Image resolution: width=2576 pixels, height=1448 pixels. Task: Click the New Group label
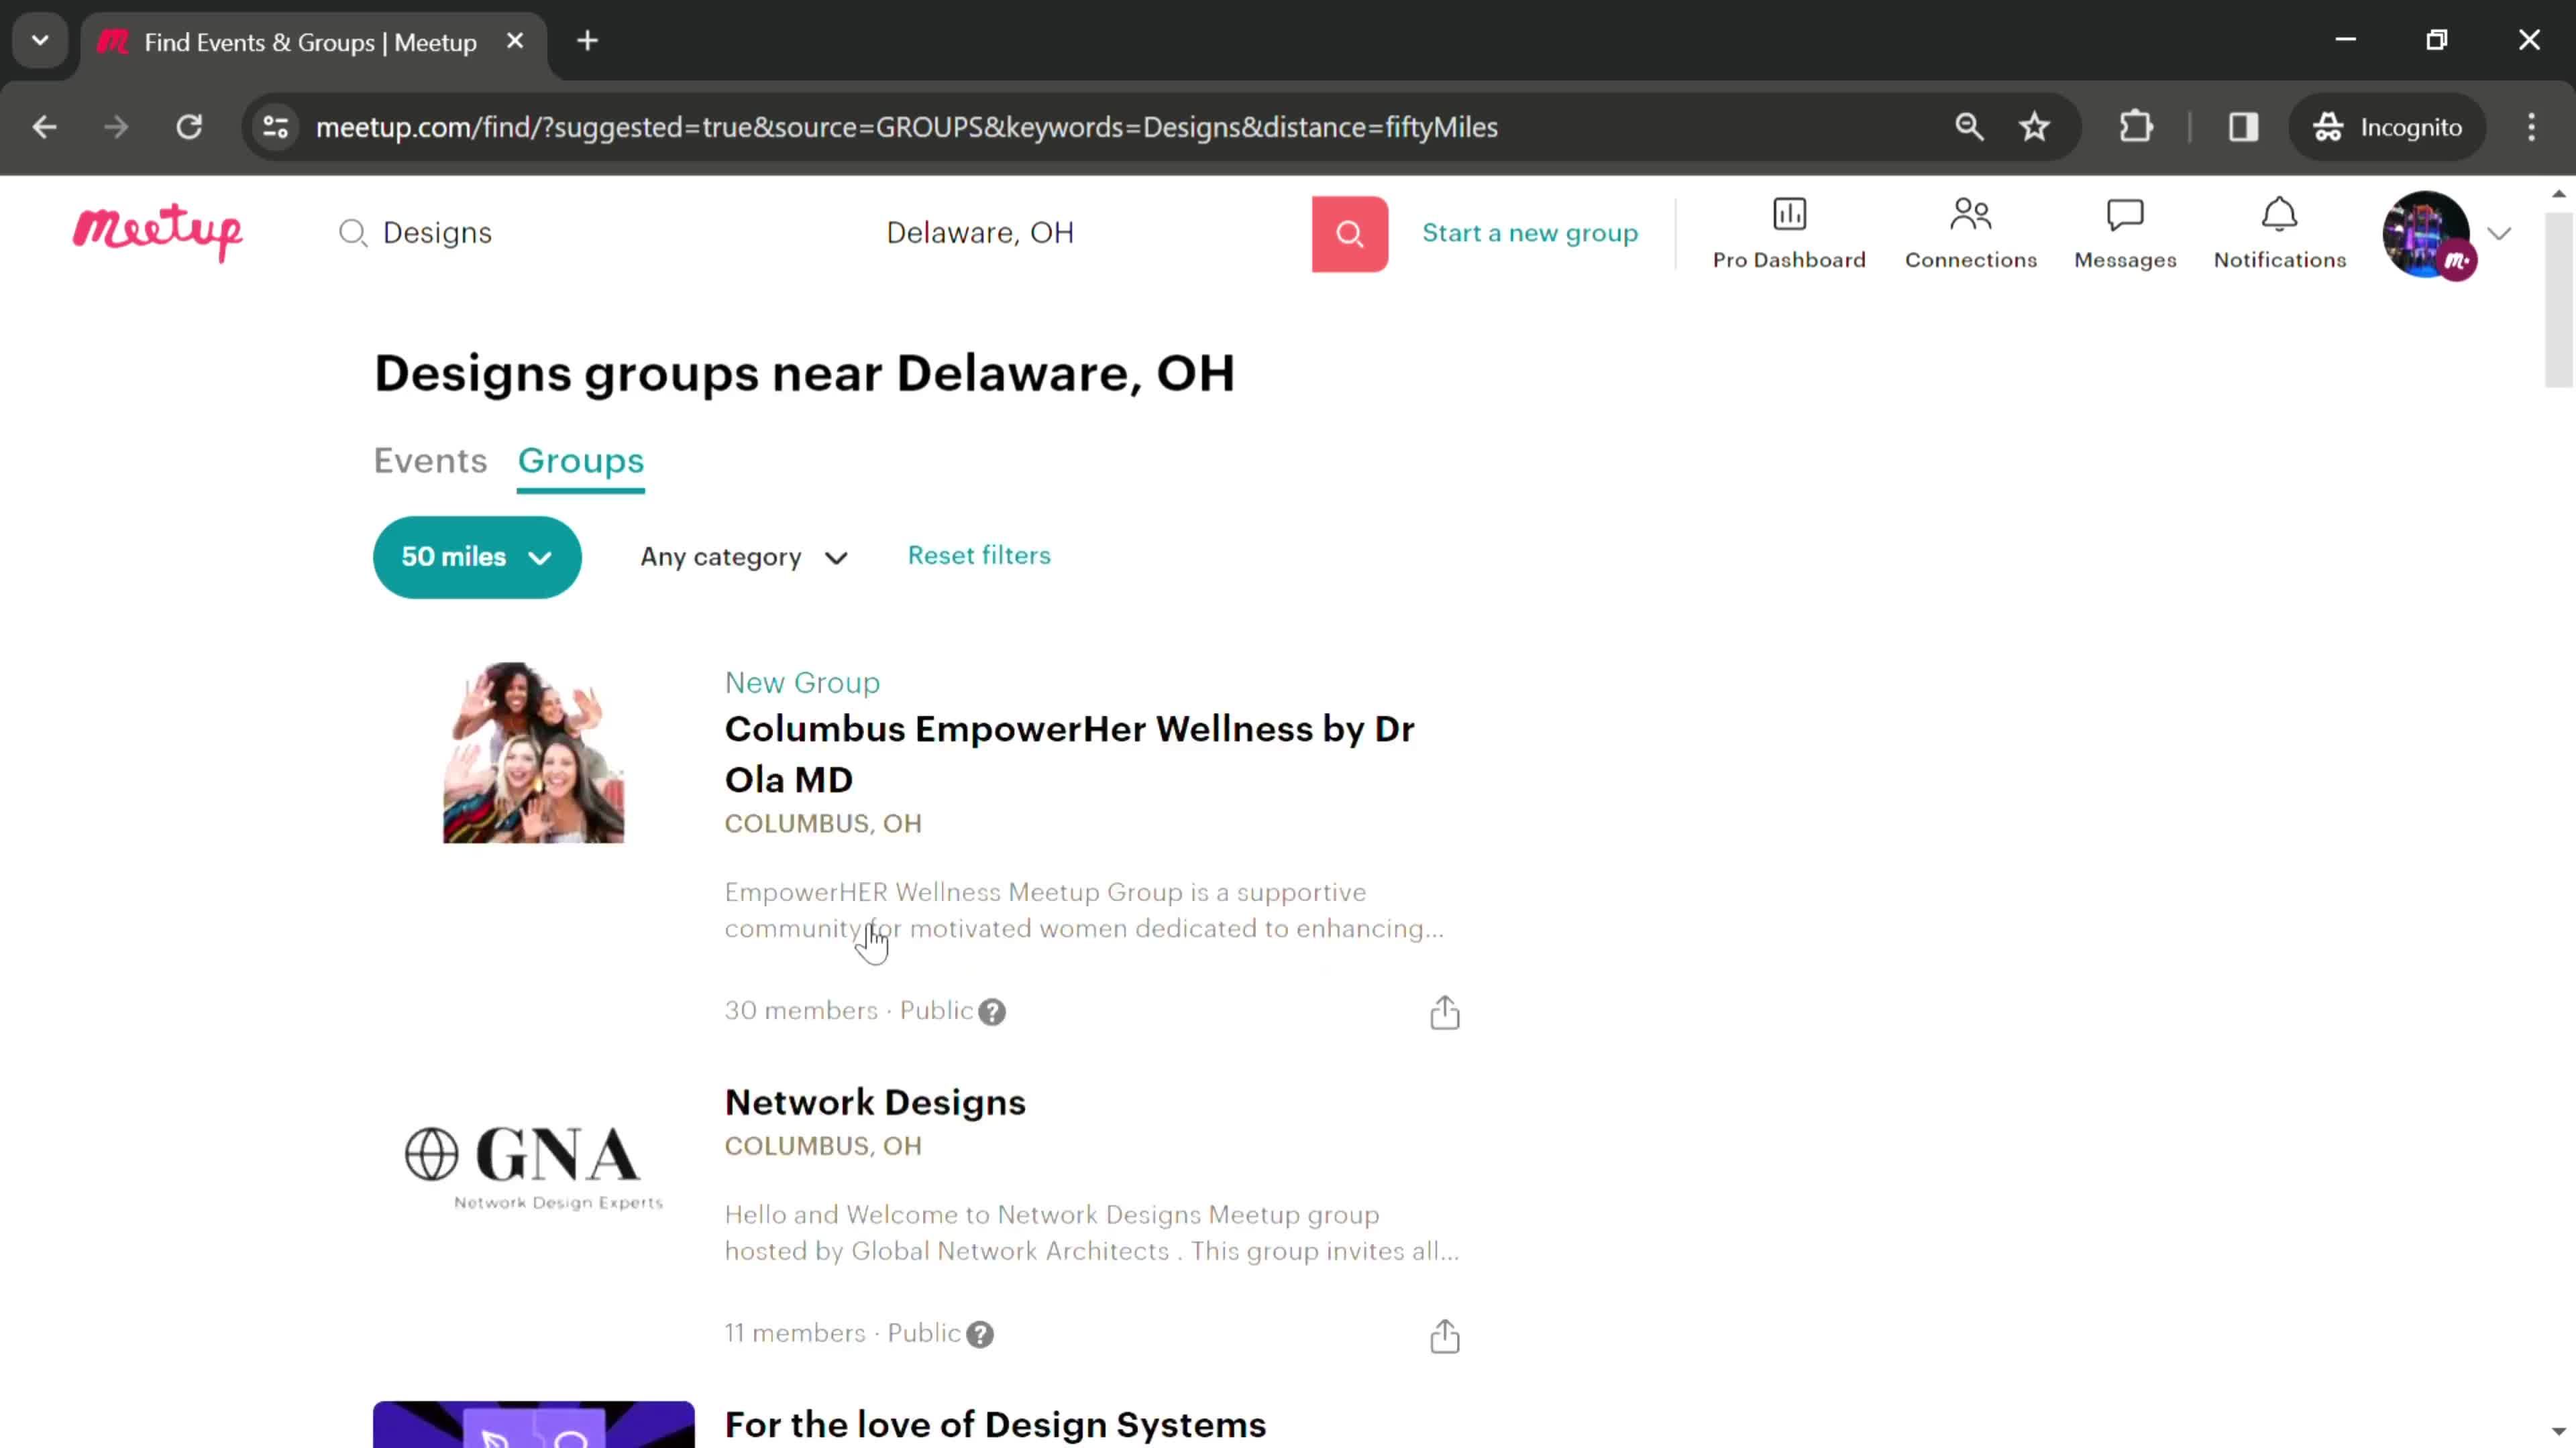(x=802, y=682)
